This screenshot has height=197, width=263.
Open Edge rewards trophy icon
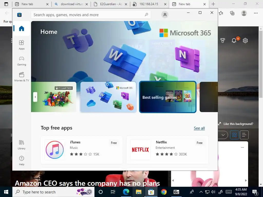click(x=223, y=40)
